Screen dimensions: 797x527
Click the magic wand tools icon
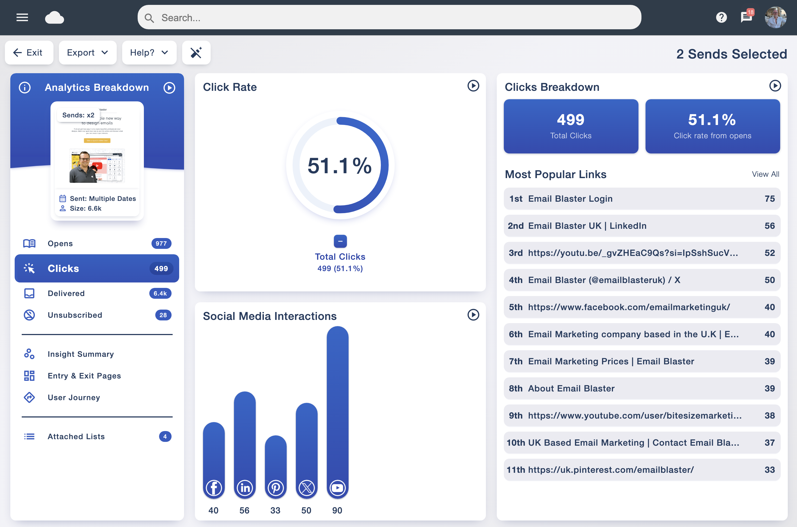[196, 52]
